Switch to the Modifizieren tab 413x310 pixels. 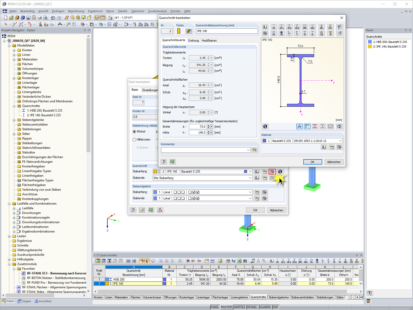click(209, 41)
